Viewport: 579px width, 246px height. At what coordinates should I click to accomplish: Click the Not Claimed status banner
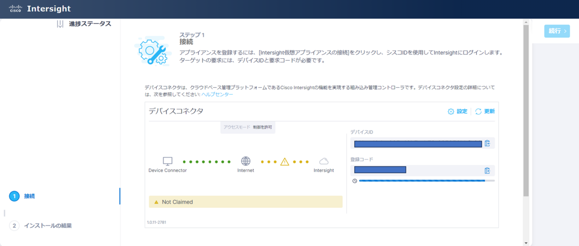tap(246, 202)
